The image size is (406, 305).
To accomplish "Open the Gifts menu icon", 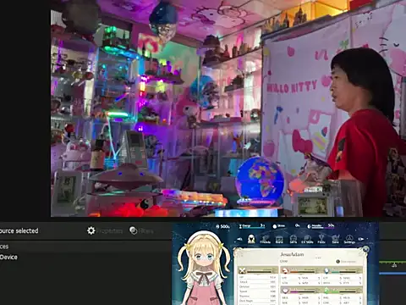I will (x=294, y=239).
